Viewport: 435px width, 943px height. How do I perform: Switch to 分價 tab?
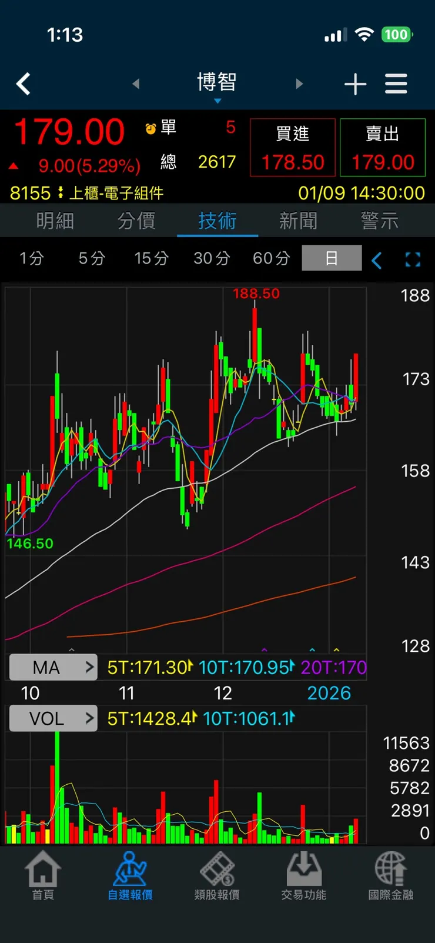[x=136, y=221]
